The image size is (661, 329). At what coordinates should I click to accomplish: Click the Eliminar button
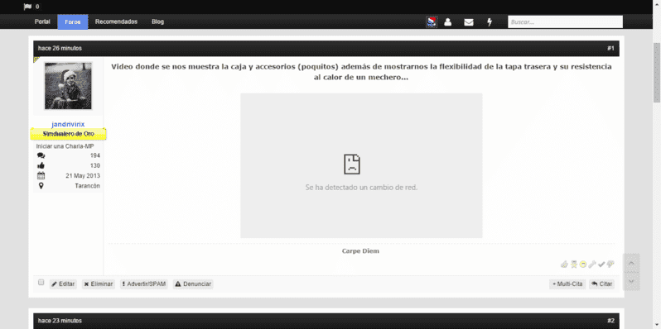(99, 284)
